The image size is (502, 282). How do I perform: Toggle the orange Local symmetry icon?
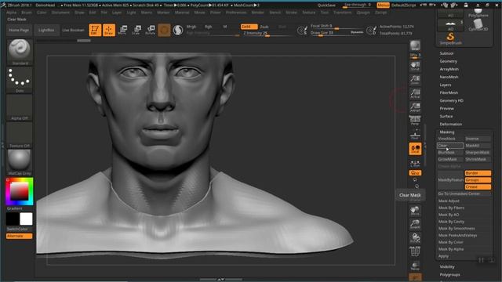point(415,149)
